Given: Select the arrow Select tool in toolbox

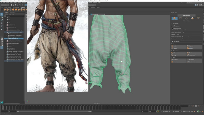Looking at the screenshot, I should tap(2, 14).
